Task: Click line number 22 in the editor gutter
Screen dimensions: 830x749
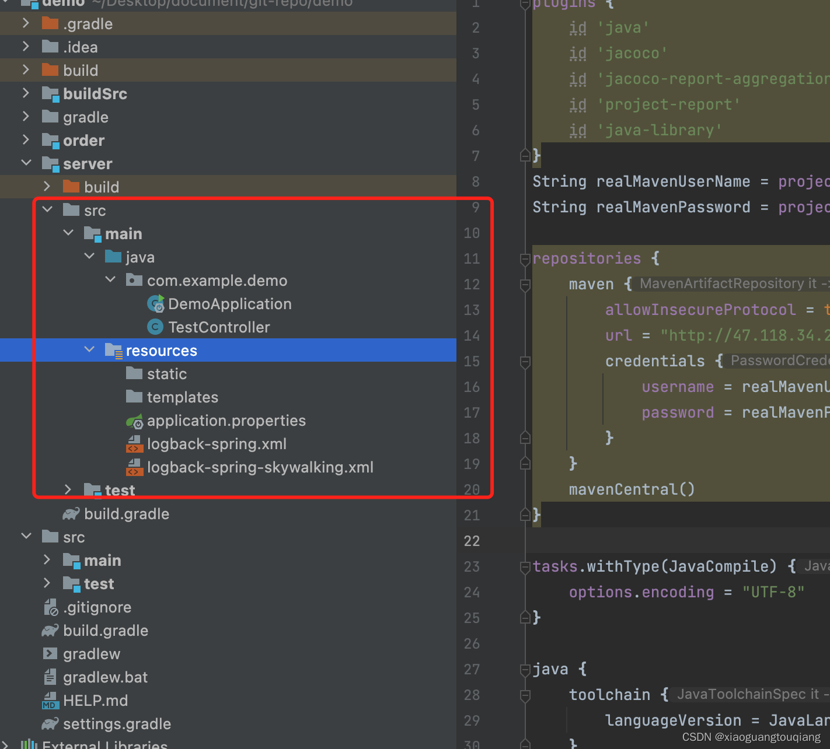Action: [x=472, y=541]
